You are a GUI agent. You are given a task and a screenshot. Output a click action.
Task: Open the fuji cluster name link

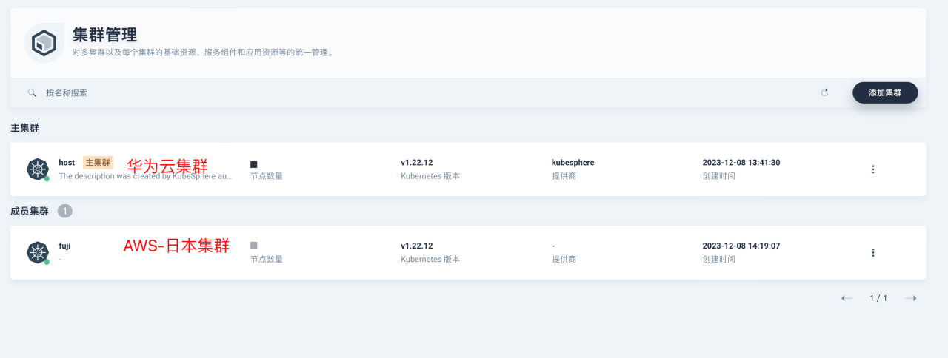pyautogui.click(x=64, y=246)
